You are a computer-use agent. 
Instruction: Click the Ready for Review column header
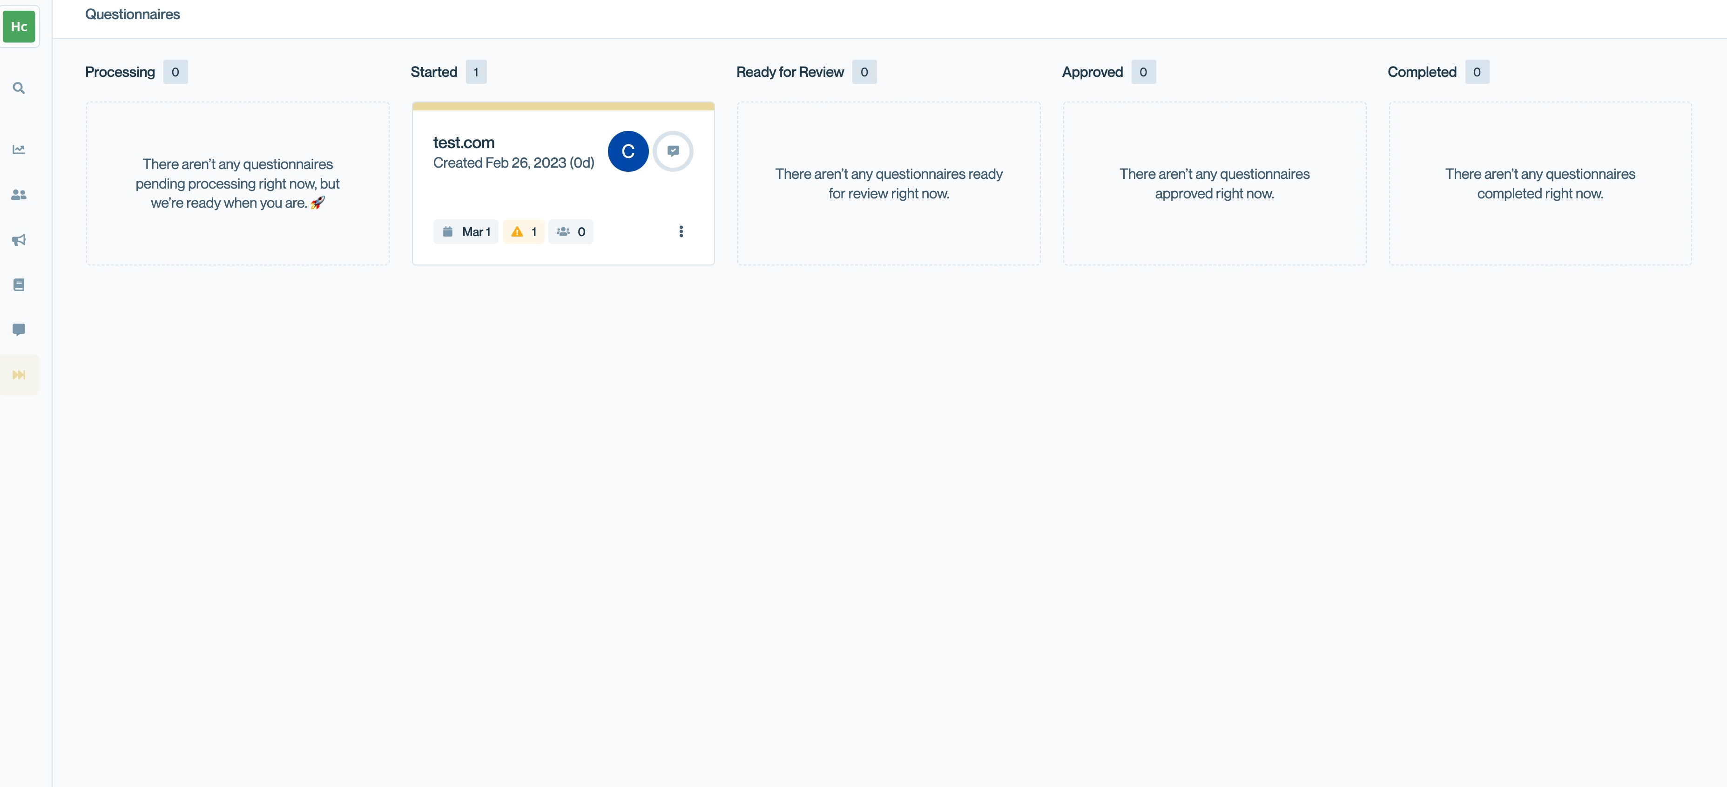[789, 72]
